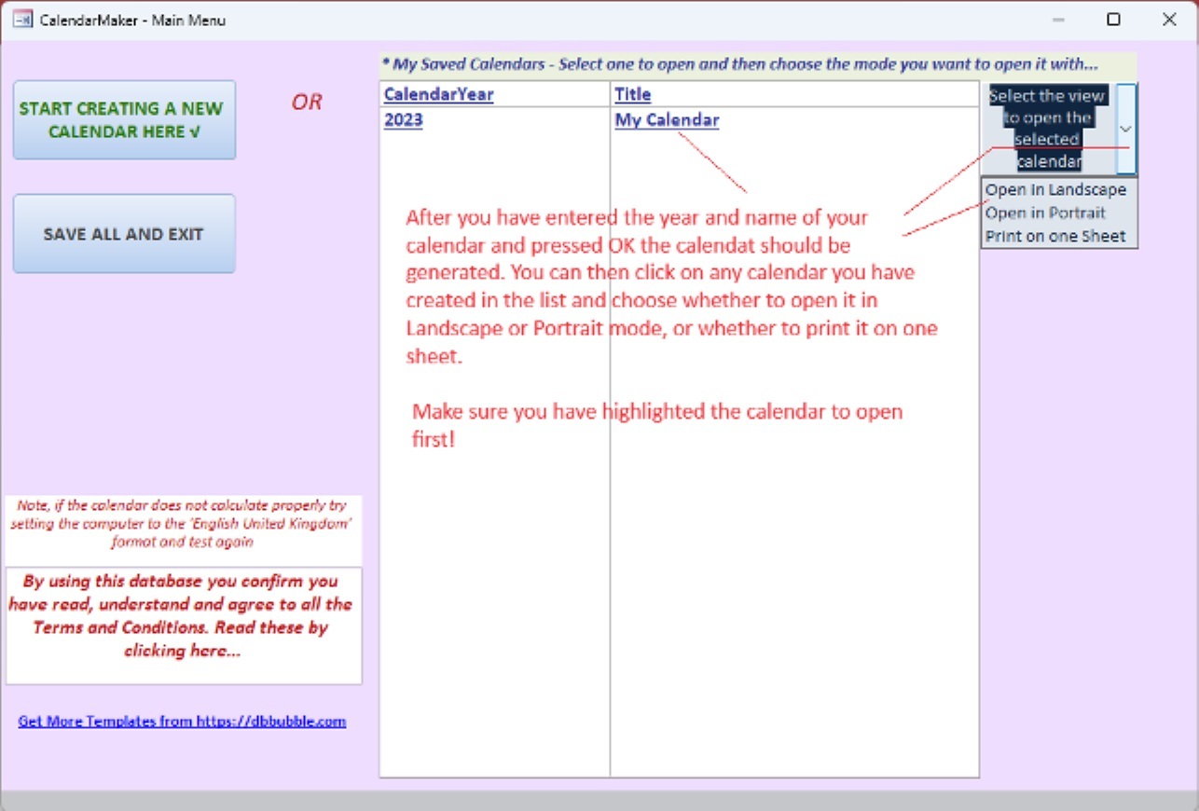This screenshot has width=1199, height=811.
Task: Click the Title column header
Action: (x=633, y=94)
